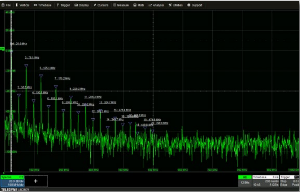Click the plus button to add a trace

click(36, 181)
